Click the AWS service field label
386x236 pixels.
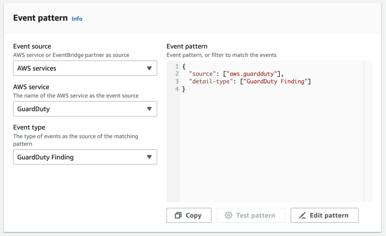[31, 87]
